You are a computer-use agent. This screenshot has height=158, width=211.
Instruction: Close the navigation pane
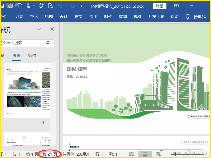point(52,29)
